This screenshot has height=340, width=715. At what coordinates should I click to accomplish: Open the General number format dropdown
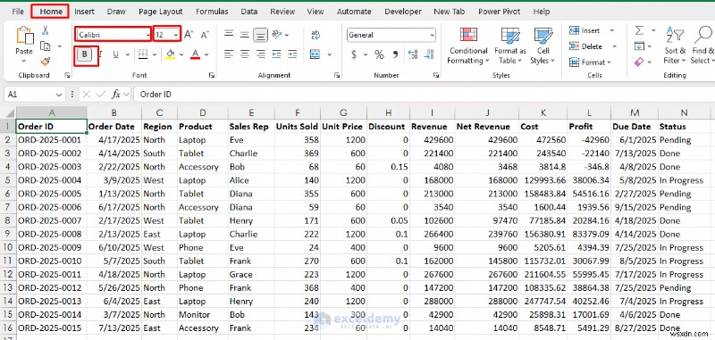pos(432,35)
